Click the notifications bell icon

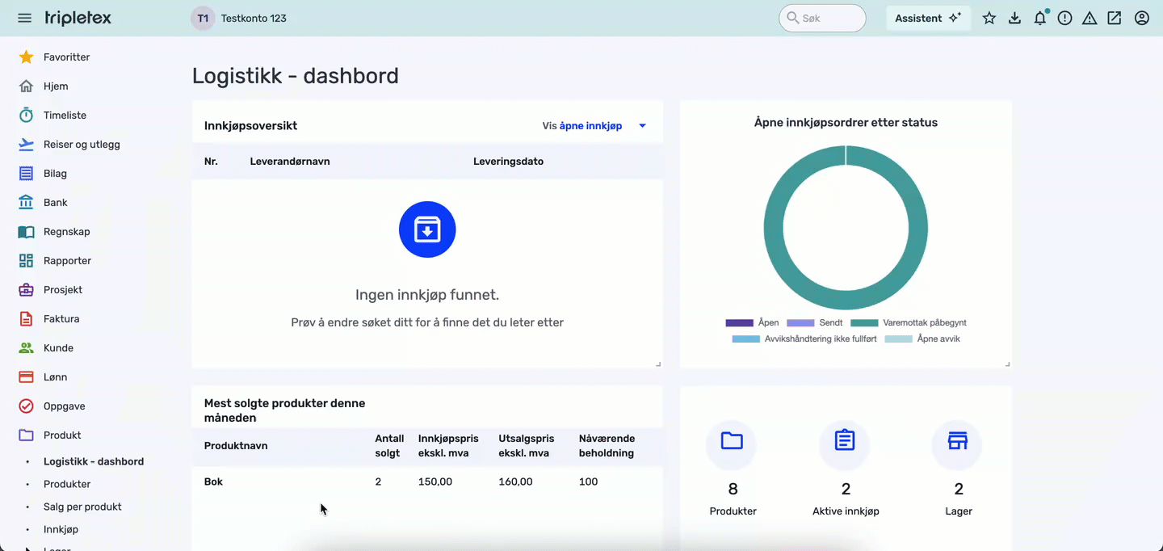(1040, 18)
